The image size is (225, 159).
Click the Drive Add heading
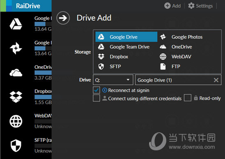pyautogui.click(x=94, y=18)
